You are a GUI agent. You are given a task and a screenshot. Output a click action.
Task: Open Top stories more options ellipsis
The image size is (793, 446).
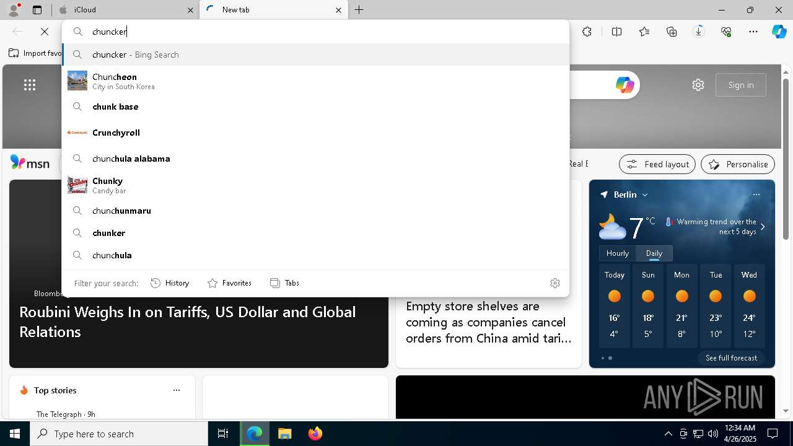(x=177, y=390)
